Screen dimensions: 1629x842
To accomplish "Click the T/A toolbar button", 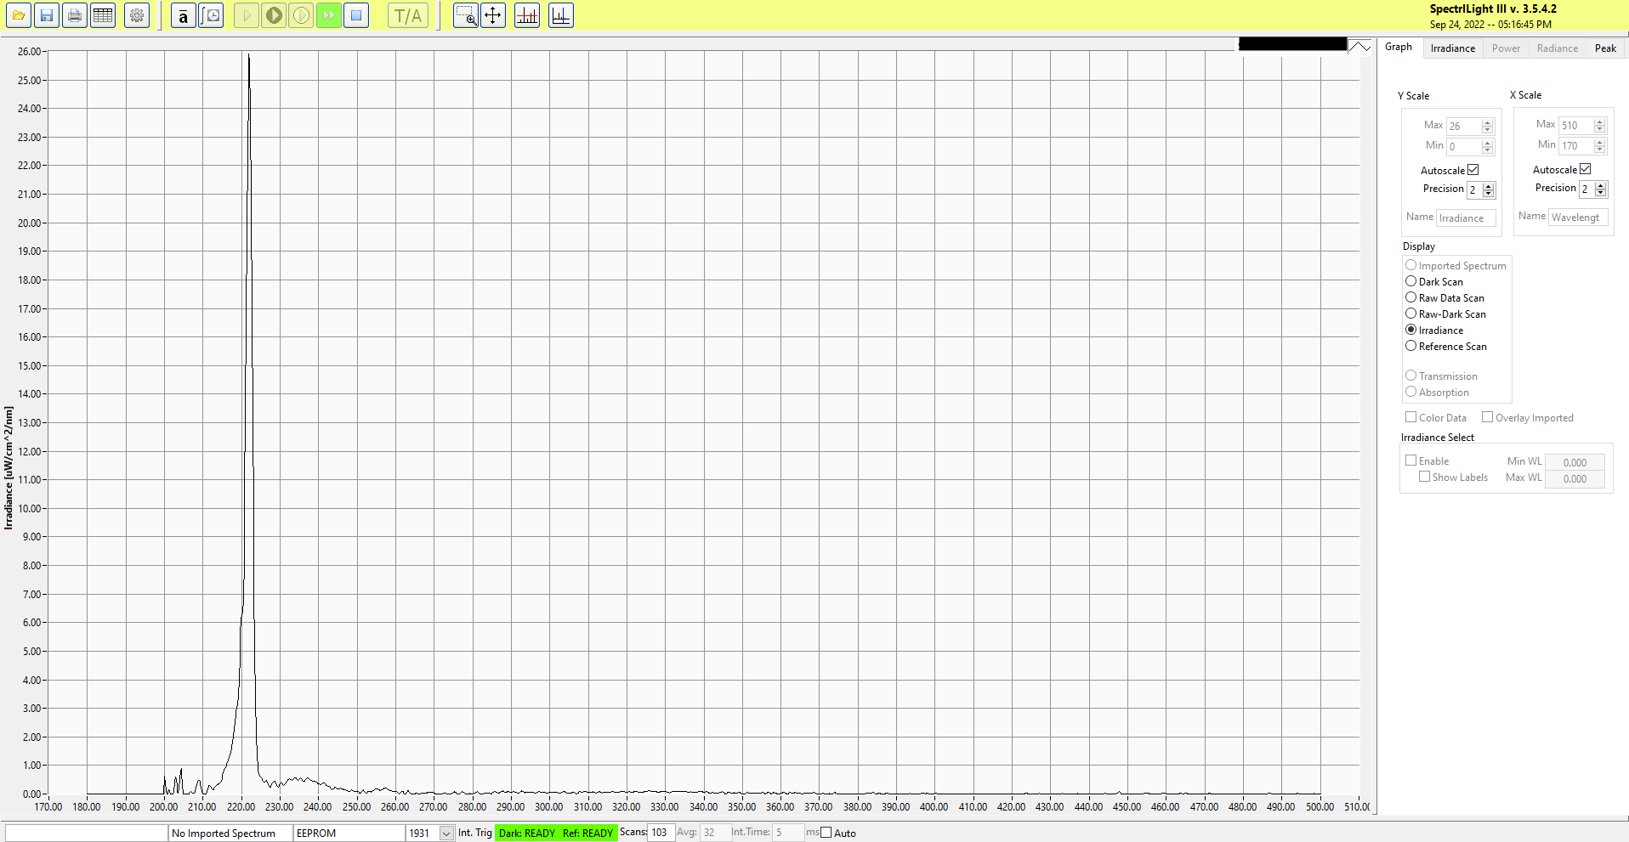I will point(408,15).
